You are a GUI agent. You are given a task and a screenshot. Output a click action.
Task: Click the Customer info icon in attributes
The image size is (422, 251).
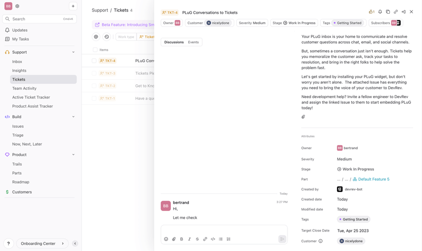(x=320, y=241)
